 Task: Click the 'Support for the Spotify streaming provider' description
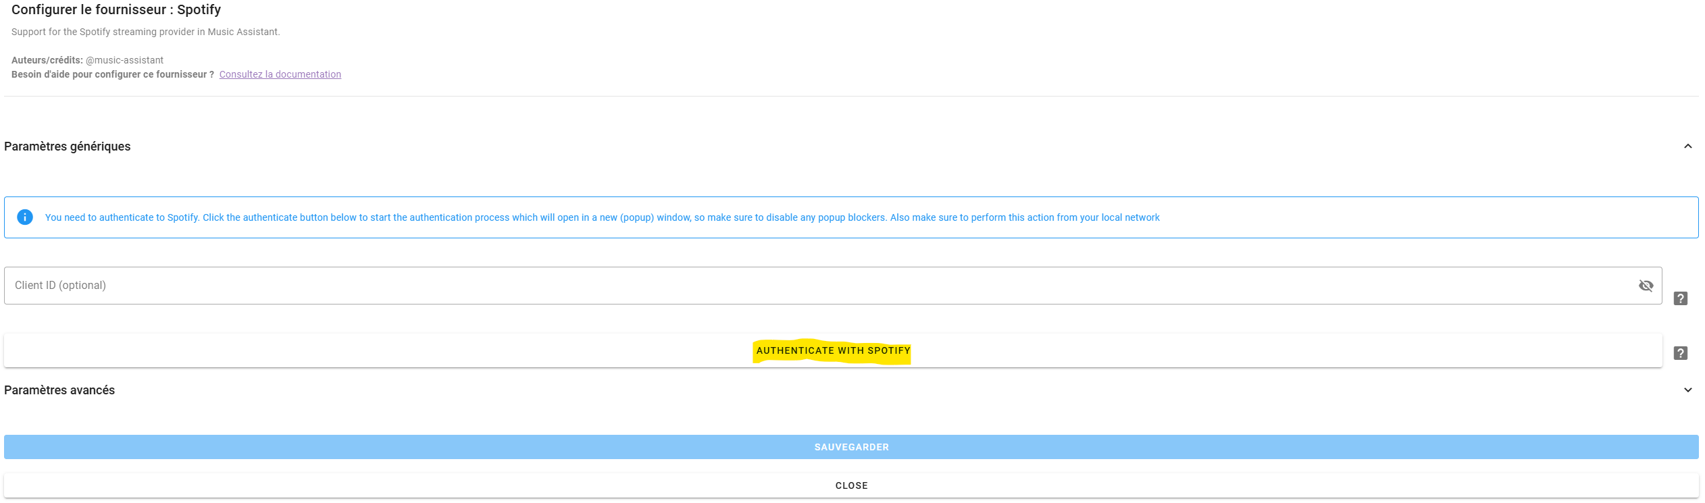(145, 32)
